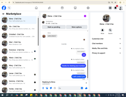Open Lanae - 2 bd 2 ba conversation
Viewport: 126px width, 97px height.
point(19,75)
